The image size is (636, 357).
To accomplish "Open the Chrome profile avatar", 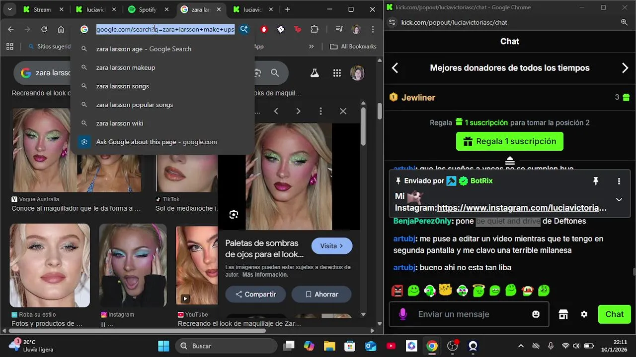I will [356, 29].
